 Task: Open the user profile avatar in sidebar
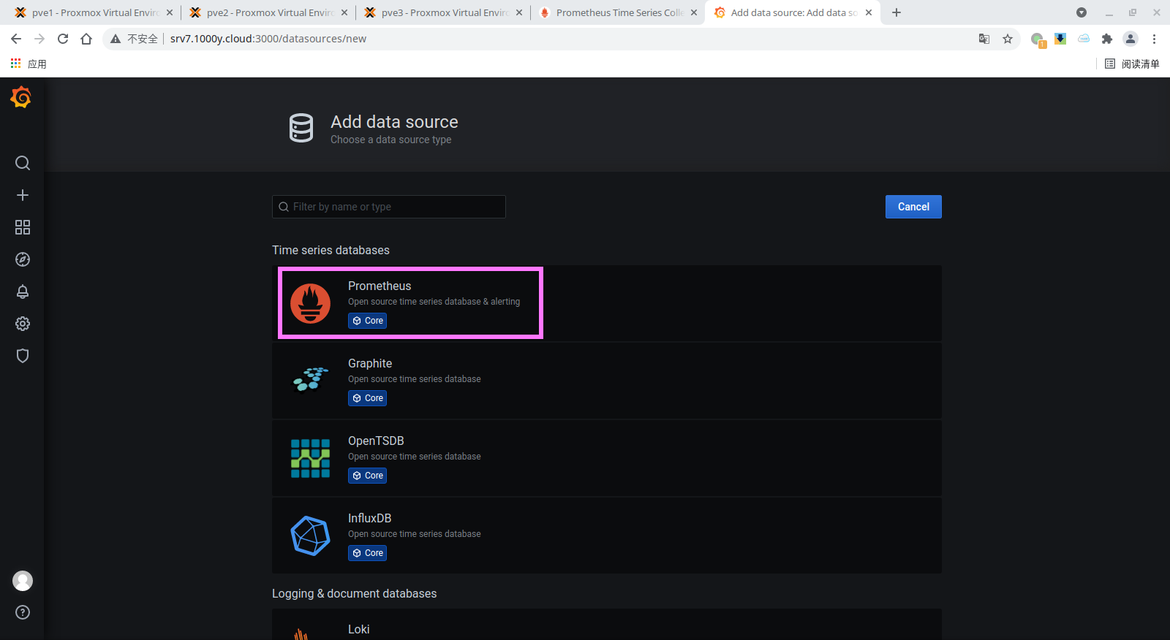click(x=23, y=581)
